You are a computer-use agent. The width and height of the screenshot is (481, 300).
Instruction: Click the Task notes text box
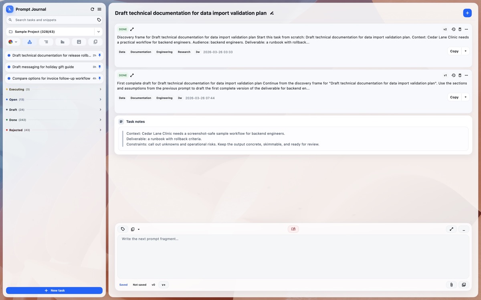pyautogui.click(x=293, y=139)
